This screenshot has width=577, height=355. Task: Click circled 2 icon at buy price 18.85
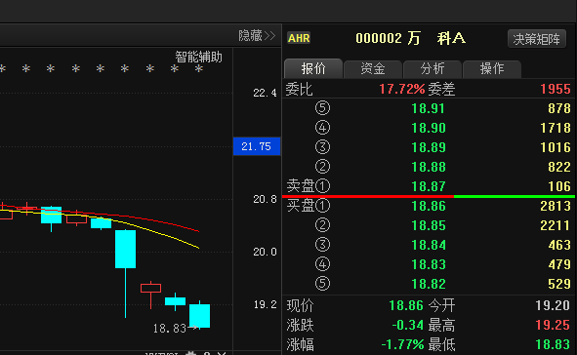(323, 225)
